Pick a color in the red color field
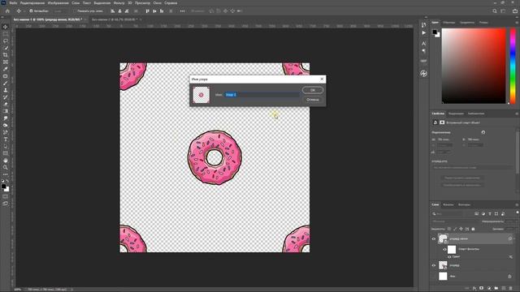 (474, 66)
